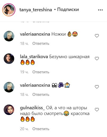Image resolution: width=107 pixels, height=137 pixels.
Task: Open gulnazikiss_'s profile avatar
Action: point(9,110)
